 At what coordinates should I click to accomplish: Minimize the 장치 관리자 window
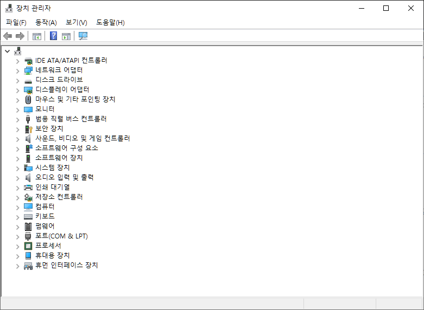pos(362,8)
